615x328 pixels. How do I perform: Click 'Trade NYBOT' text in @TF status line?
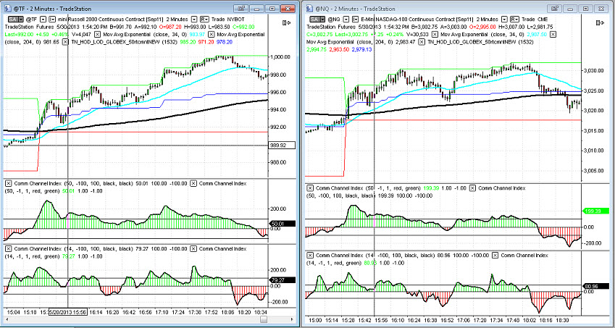click(x=228, y=20)
